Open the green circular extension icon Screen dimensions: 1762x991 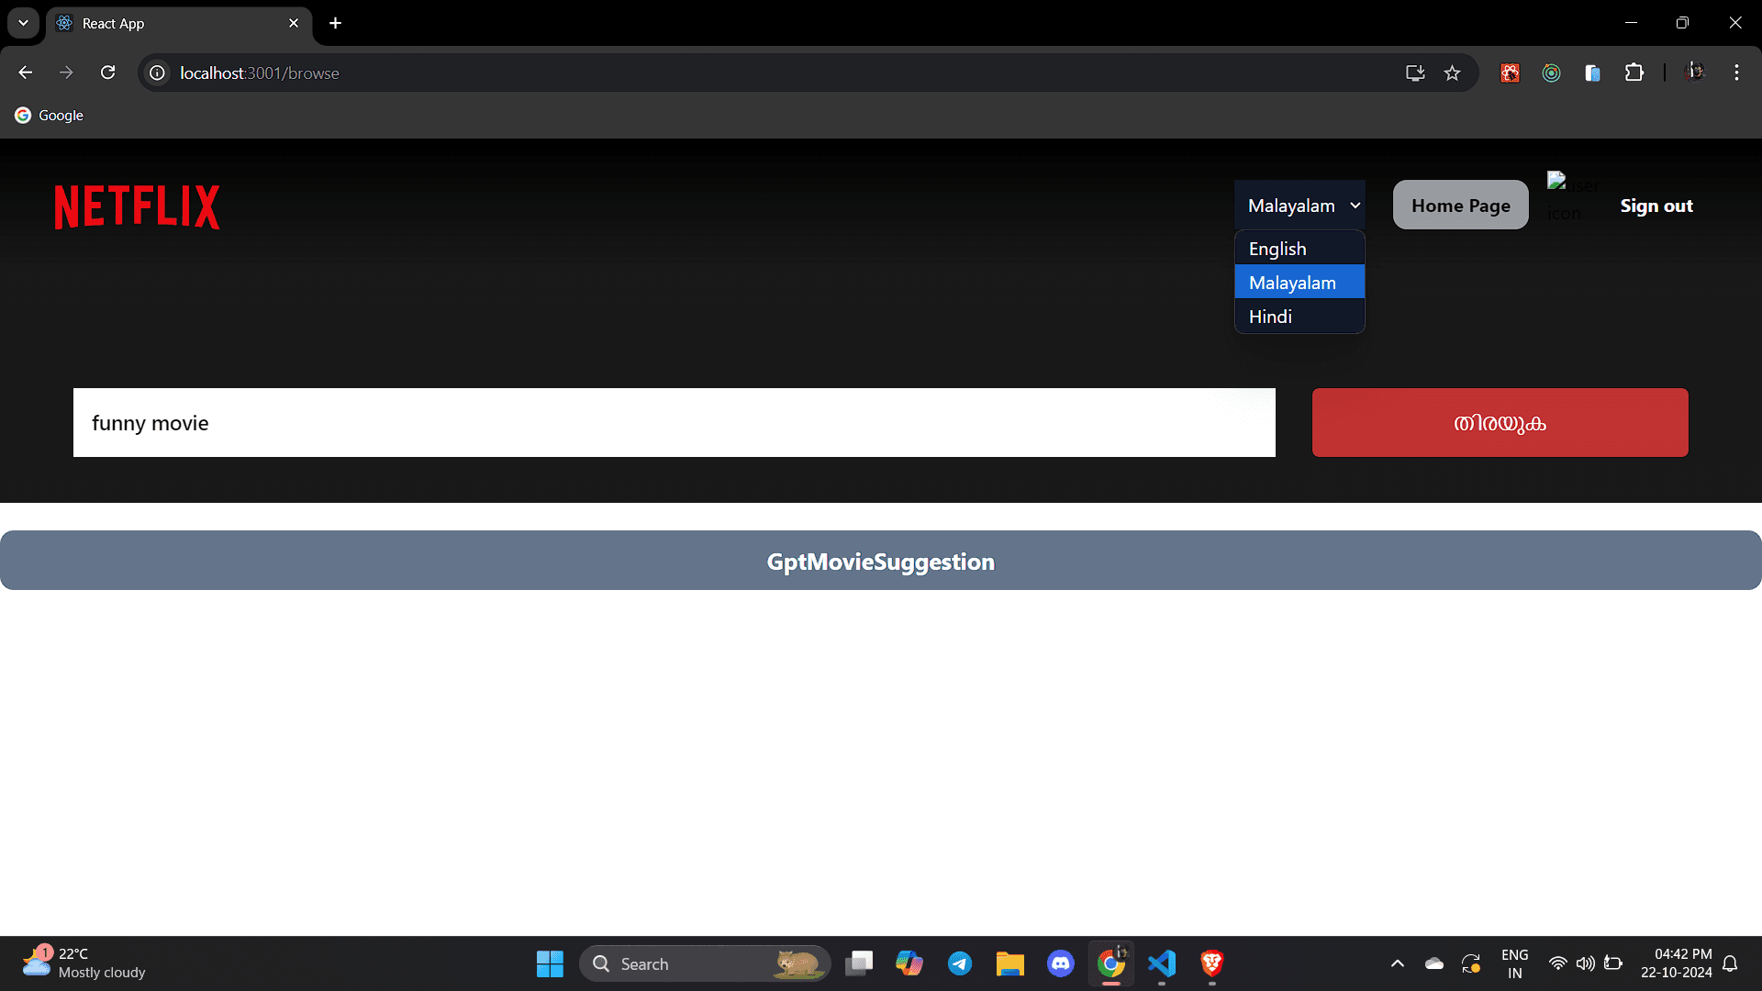1551,72
